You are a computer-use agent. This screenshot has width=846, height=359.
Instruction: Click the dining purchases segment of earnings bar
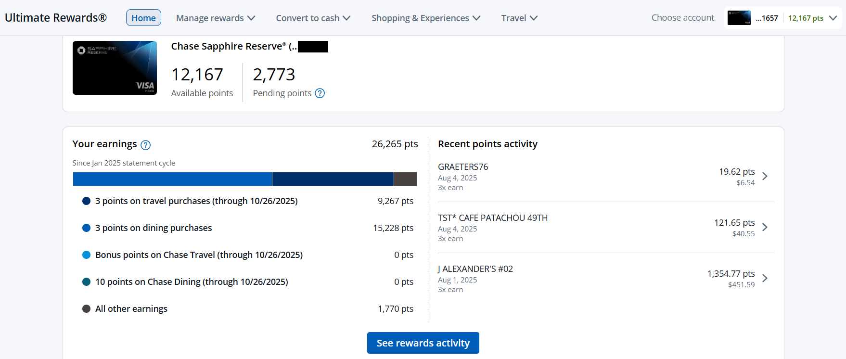click(172, 179)
